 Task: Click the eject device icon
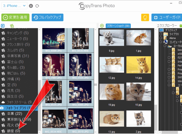click(x=31, y=6)
